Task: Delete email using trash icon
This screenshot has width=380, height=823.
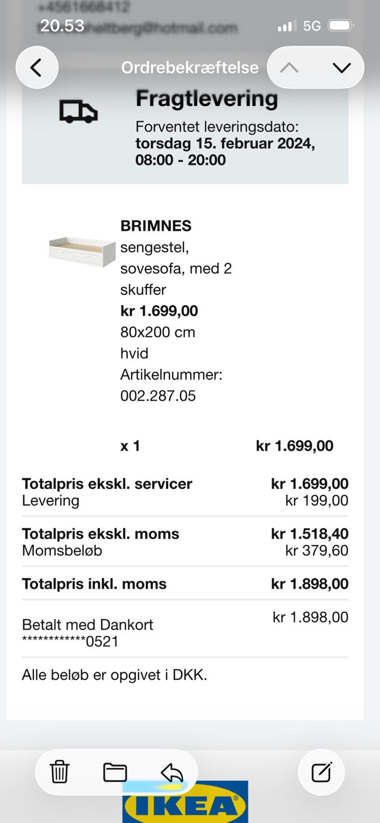Action: (60, 772)
